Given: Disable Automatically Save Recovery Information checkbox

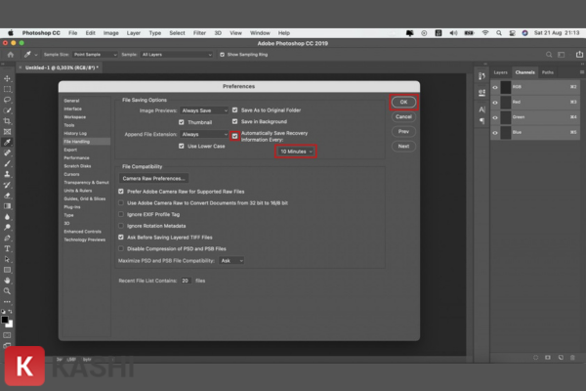Looking at the screenshot, I should tap(234, 134).
